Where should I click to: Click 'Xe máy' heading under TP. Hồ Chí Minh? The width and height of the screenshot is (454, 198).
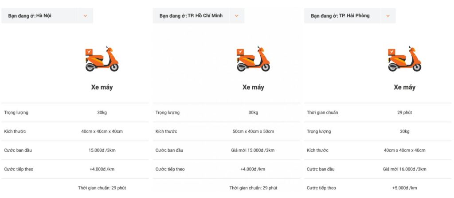(253, 87)
